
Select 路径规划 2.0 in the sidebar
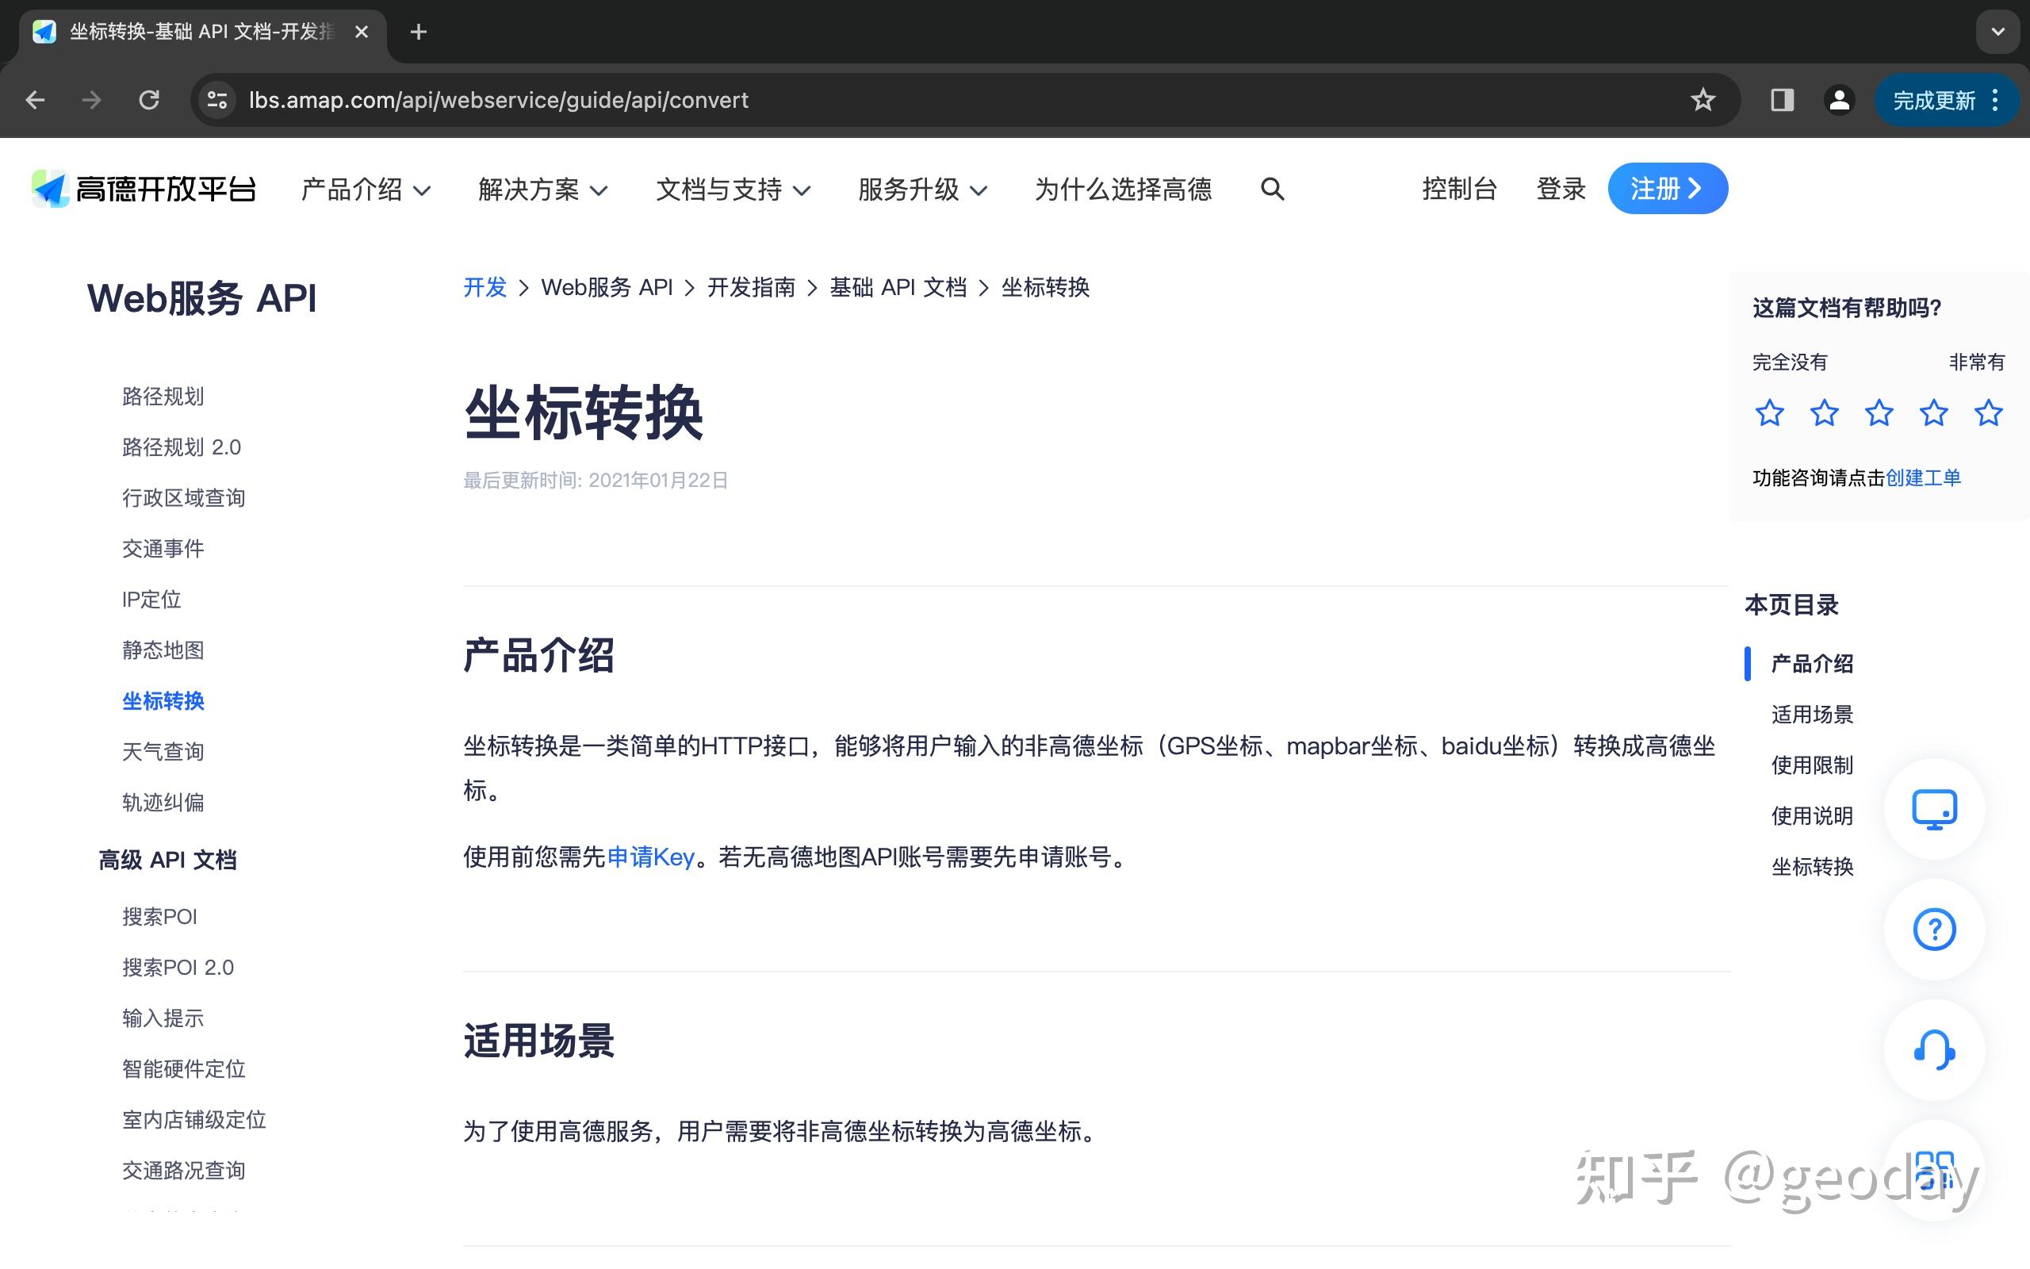181,447
